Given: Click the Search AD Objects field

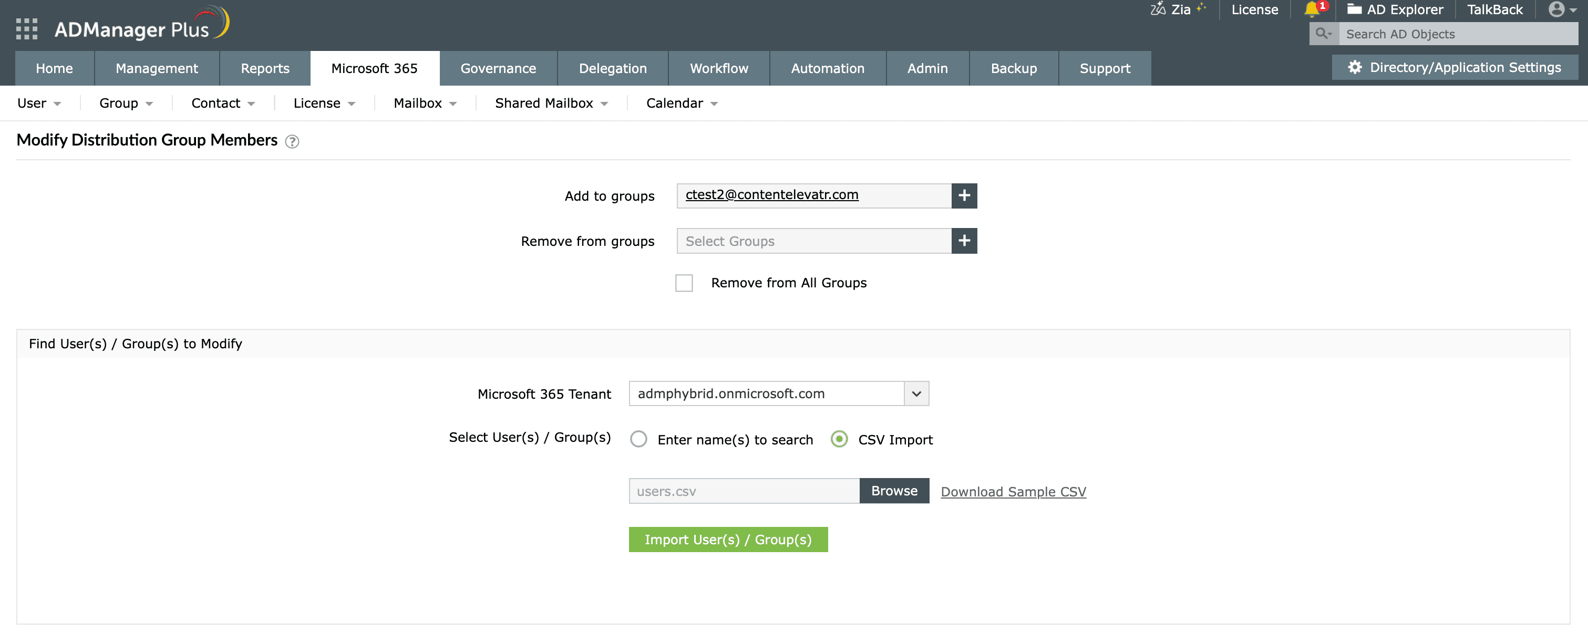Looking at the screenshot, I should click(1458, 34).
